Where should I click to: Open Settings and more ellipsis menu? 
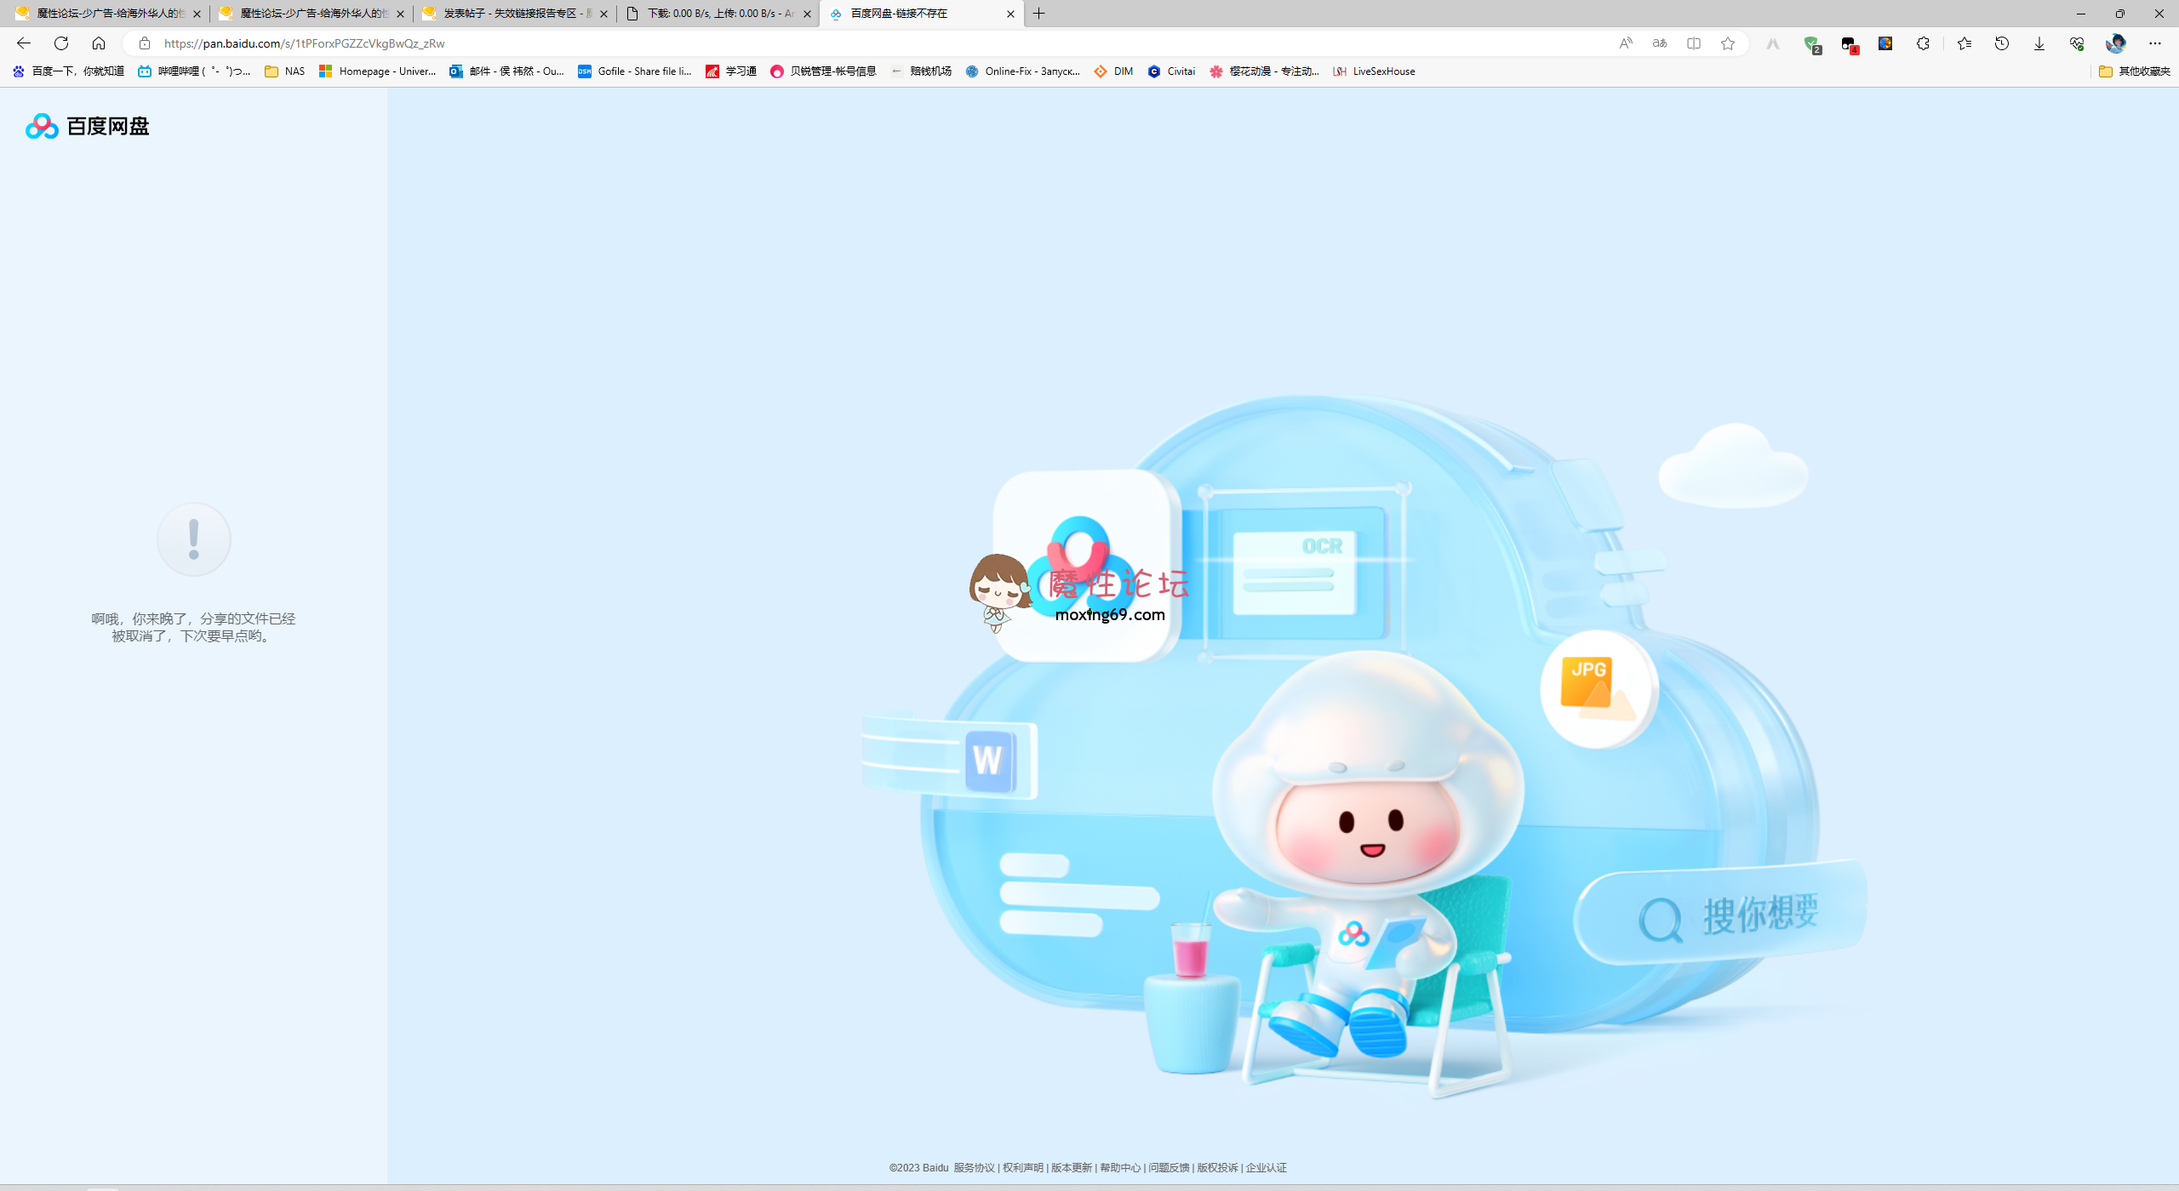tap(2154, 43)
